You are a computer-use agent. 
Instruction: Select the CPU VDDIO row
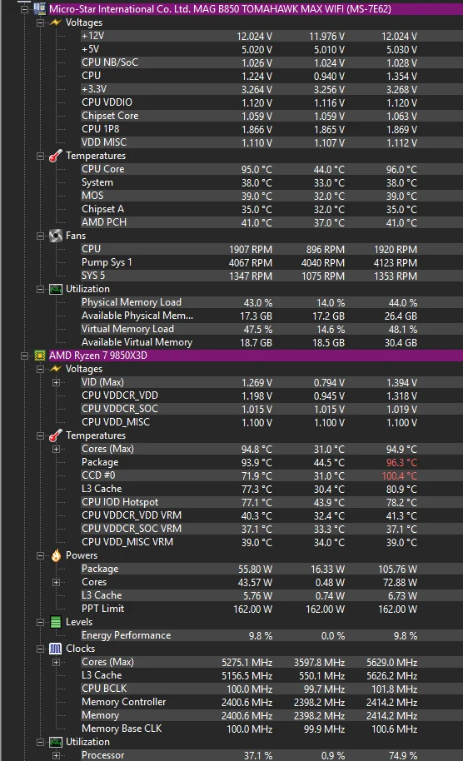[x=271, y=102]
